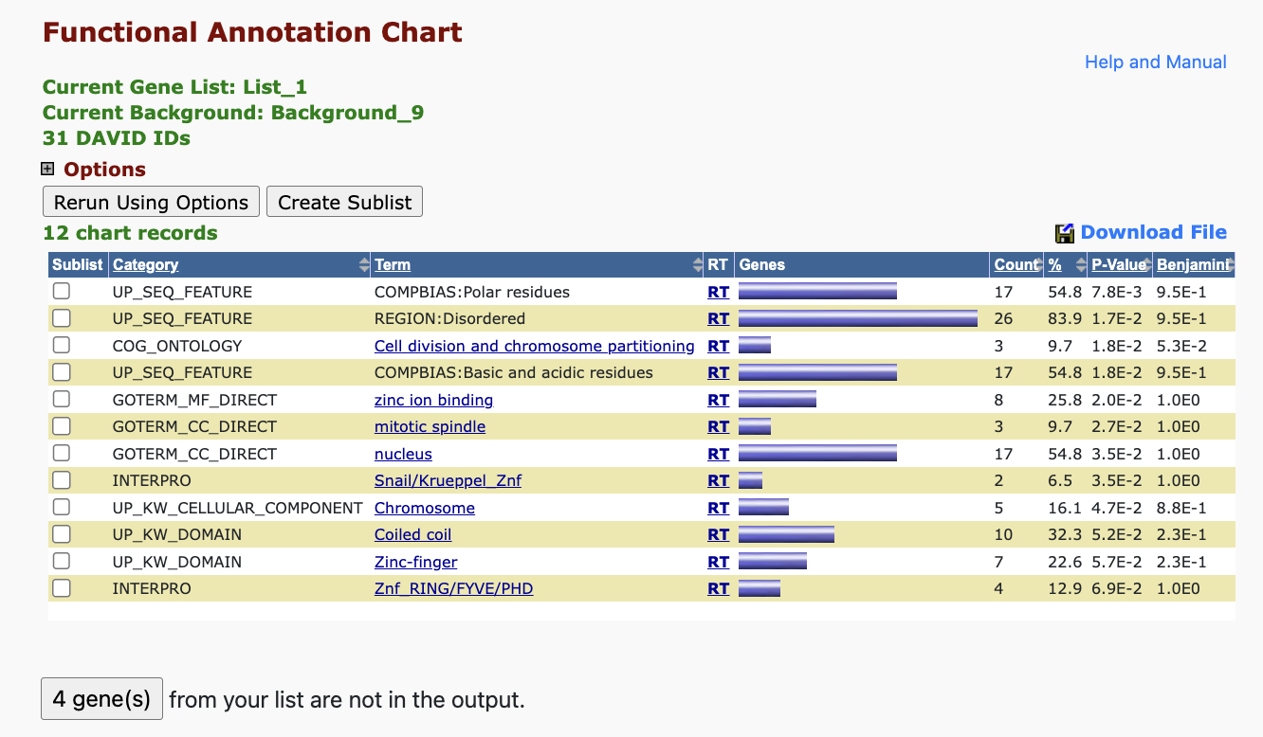Tick the zinc ion binding row checkbox
This screenshot has height=737, width=1263.
(62, 400)
